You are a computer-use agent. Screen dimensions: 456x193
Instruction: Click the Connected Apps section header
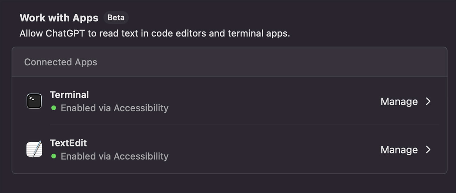point(61,62)
